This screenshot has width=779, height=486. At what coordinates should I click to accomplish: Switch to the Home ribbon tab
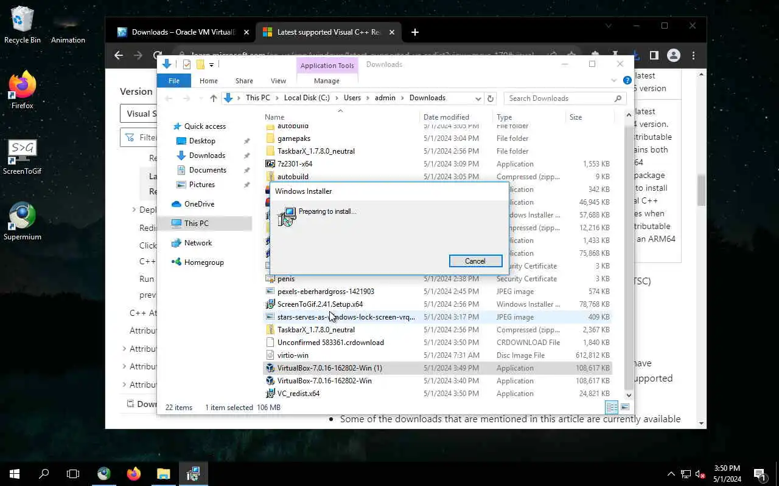pos(209,81)
